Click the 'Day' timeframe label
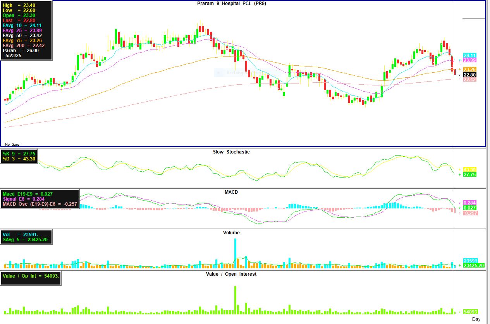The image size is (490, 324). [x=476, y=319]
